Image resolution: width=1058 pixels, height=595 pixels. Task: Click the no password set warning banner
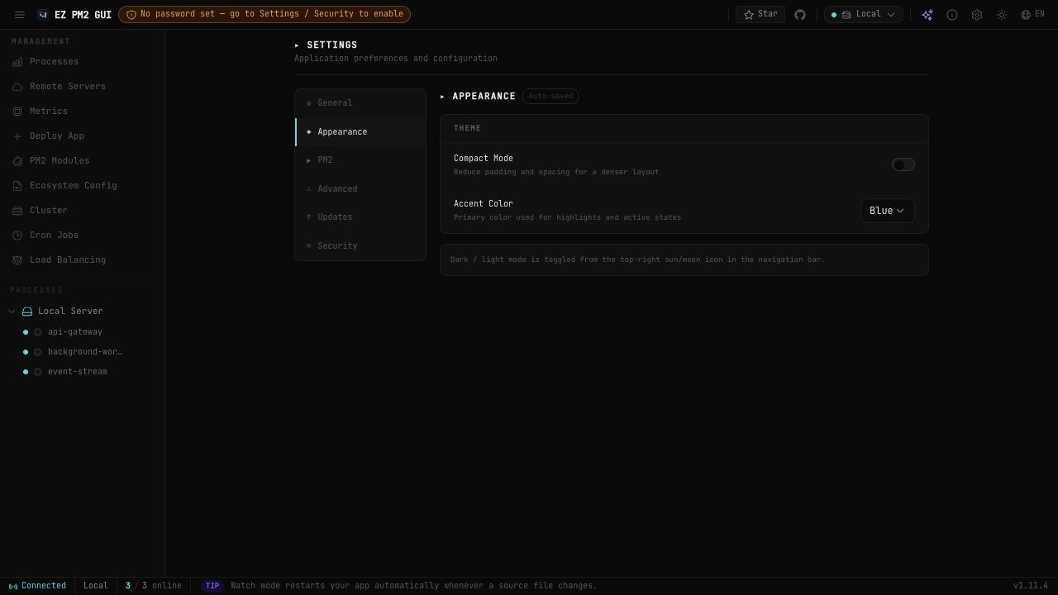click(264, 14)
